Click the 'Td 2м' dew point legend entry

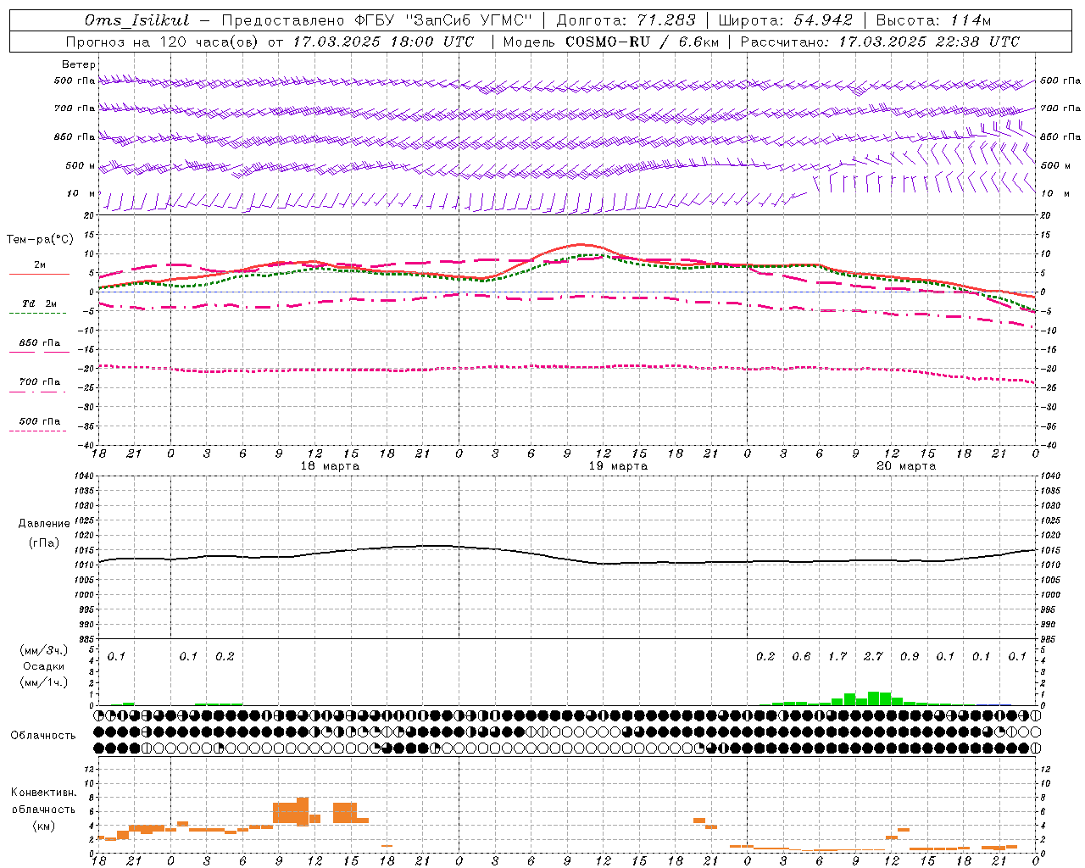coord(39,303)
